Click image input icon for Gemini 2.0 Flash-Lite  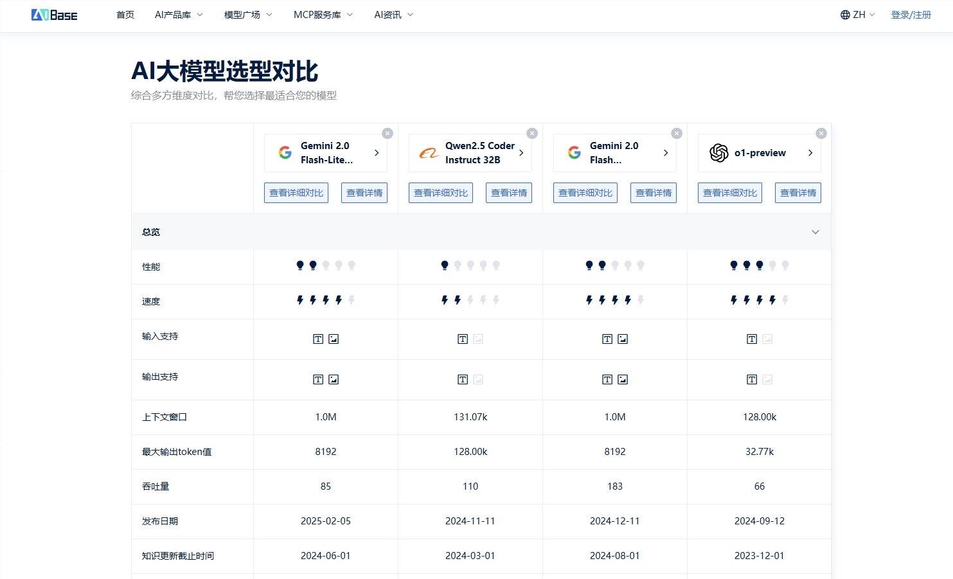[x=334, y=339]
